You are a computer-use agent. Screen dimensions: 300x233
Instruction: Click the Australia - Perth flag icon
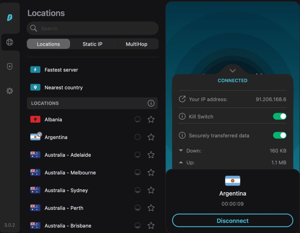point(35,208)
